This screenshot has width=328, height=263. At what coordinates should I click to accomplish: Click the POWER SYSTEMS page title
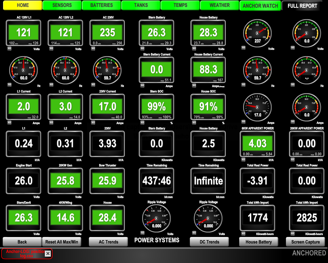tap(157, 240)
